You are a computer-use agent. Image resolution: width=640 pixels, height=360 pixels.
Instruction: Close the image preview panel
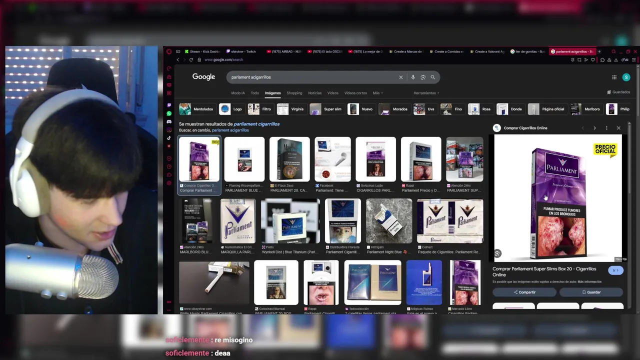pyautogui.click(x=618, y=128)
